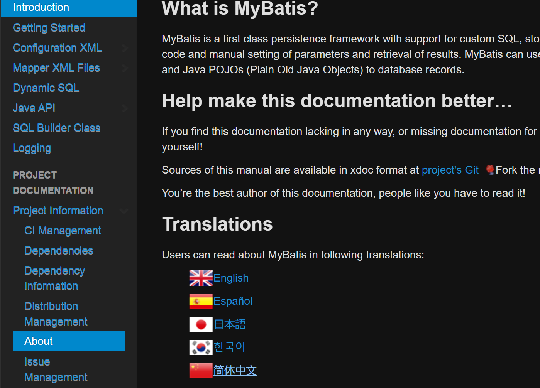This screenshot has height=388, width=540.
Task: Expand the Configuration XML submenu arrow
Action: 124,48
